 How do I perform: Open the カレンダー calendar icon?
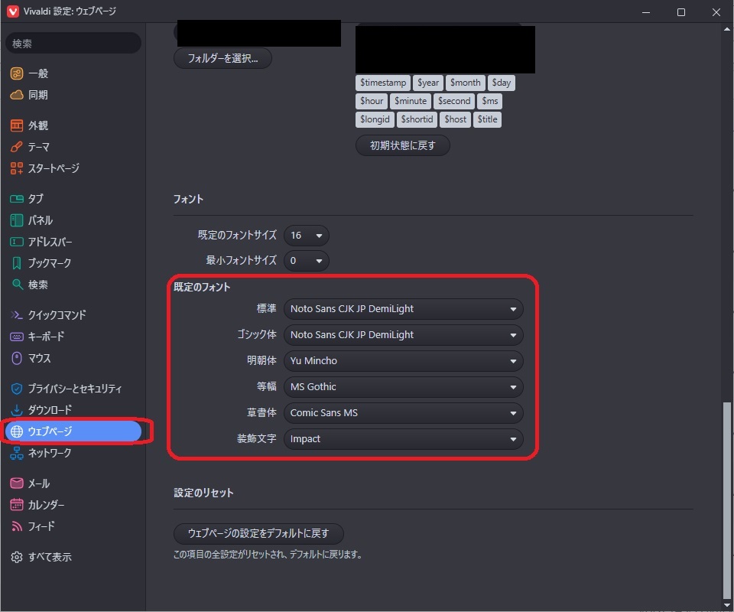click(x=17, y=504)
